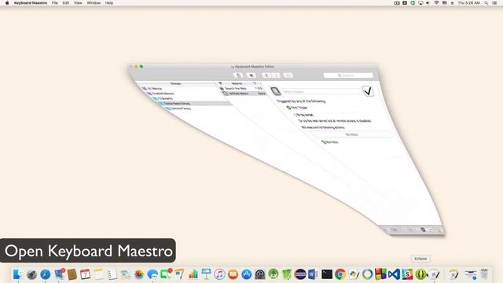Image resolution: width=503 pixels, height=283 pixels.
Task: Launch Google Chrome from Dock
Action: 340,274
